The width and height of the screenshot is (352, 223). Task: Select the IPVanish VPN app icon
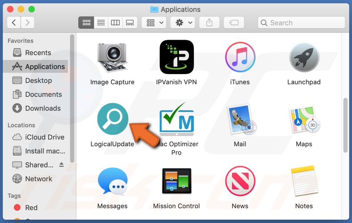[x=176, y=57]
